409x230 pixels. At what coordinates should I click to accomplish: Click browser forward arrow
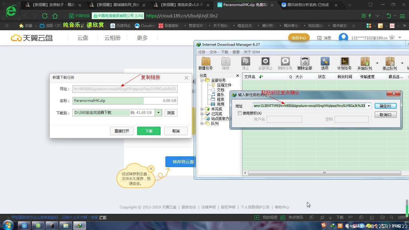click(34, 16)
